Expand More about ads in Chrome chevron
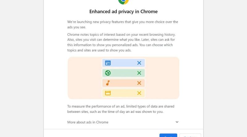Screen dimensions: 247x137 [x=177, y=122]
